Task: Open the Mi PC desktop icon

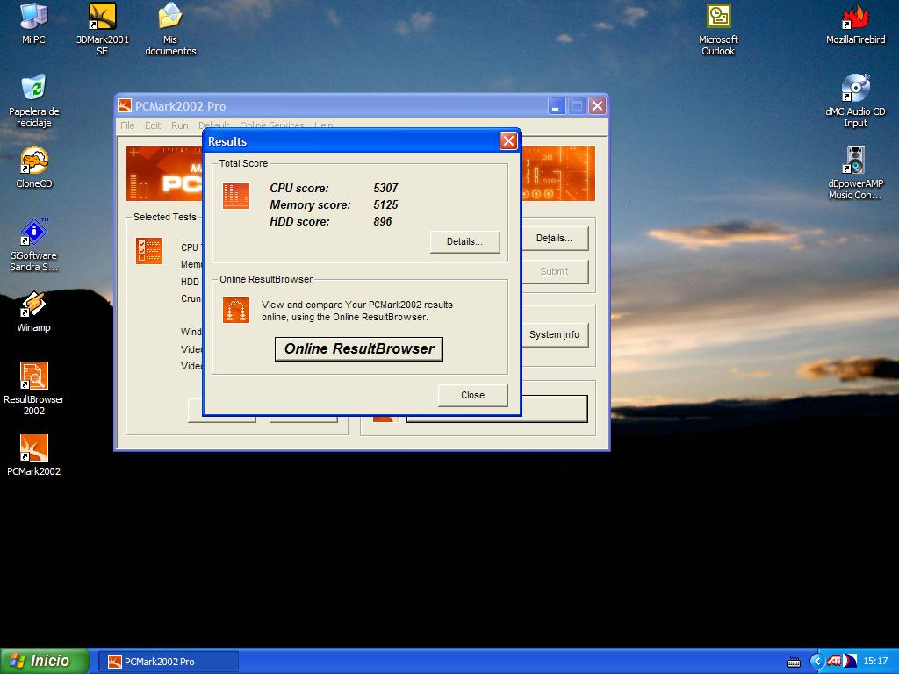Action: 33,17
